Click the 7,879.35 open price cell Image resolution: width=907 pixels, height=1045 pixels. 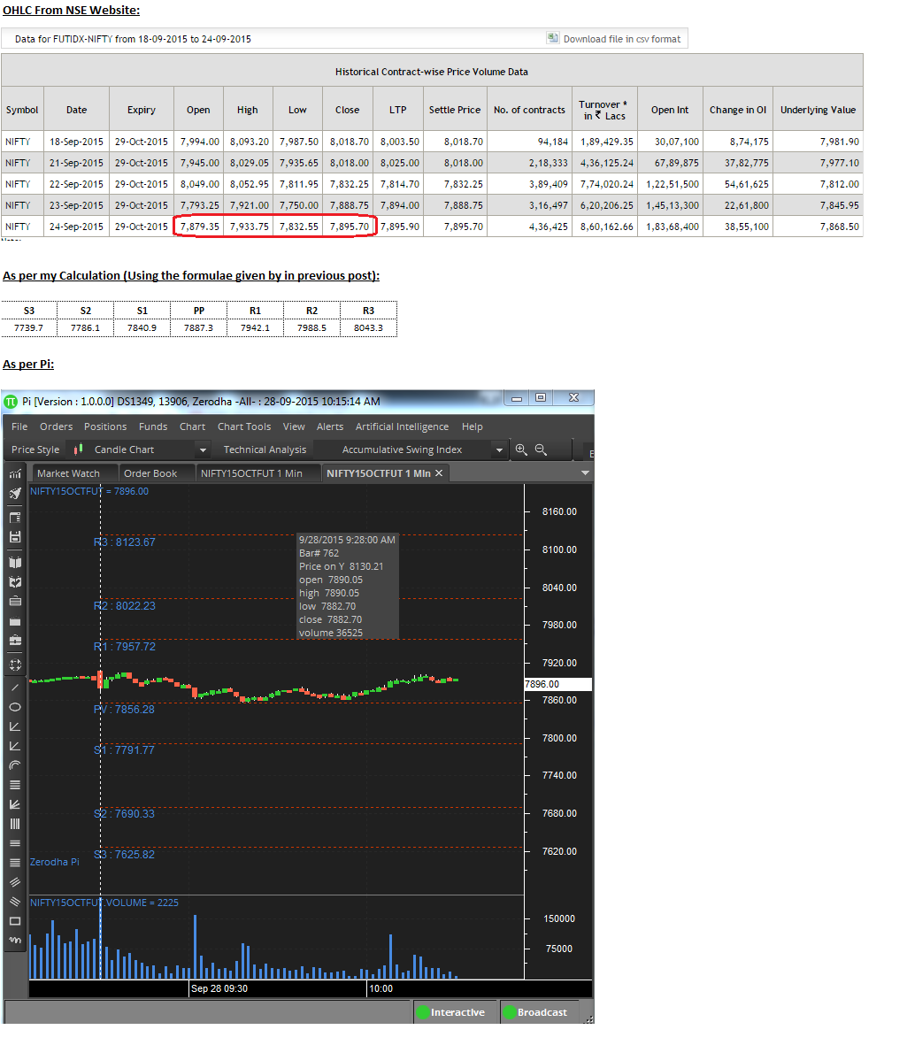[199, 227]
